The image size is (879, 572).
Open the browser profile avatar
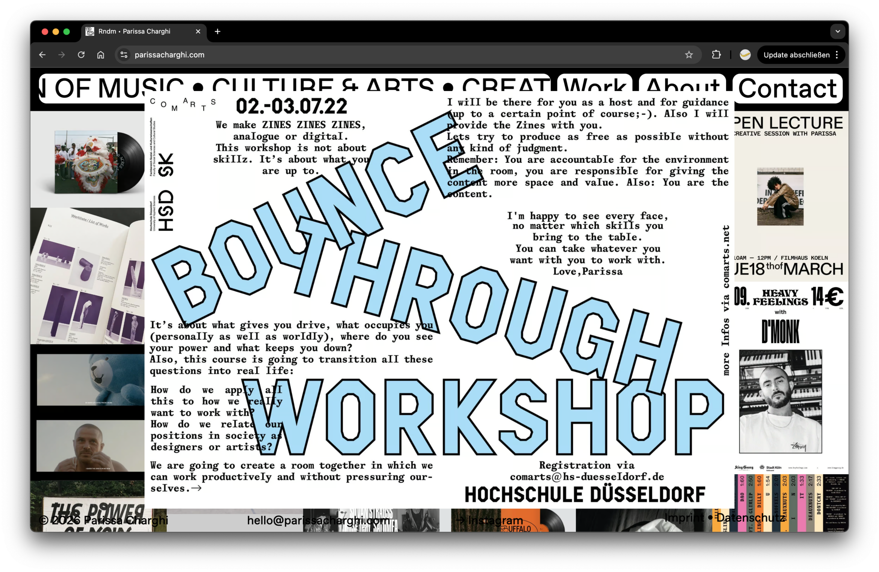[745, 55]
